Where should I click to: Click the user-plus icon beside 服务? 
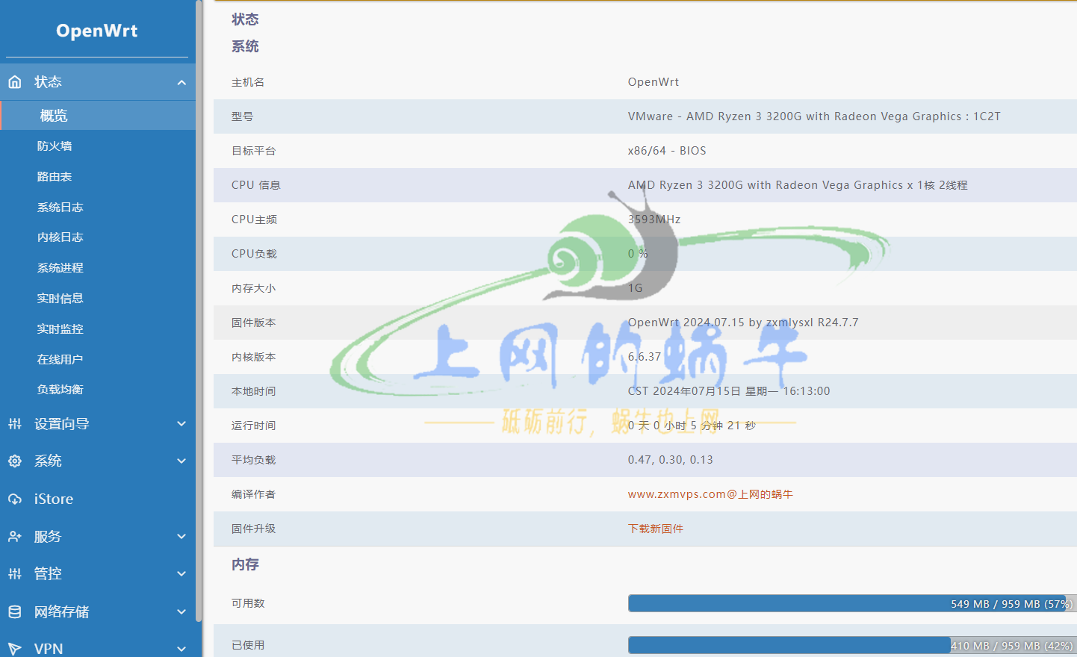(15, 537)
